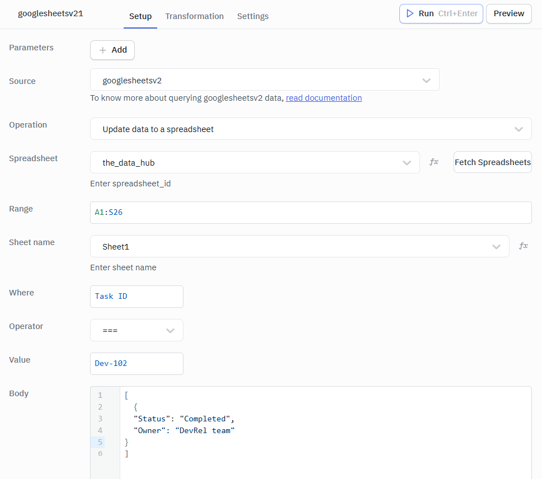Screen dimensions: 542x479
Task: Click the fx icon beside Spreadsheet field
Action: pos(433,162)
